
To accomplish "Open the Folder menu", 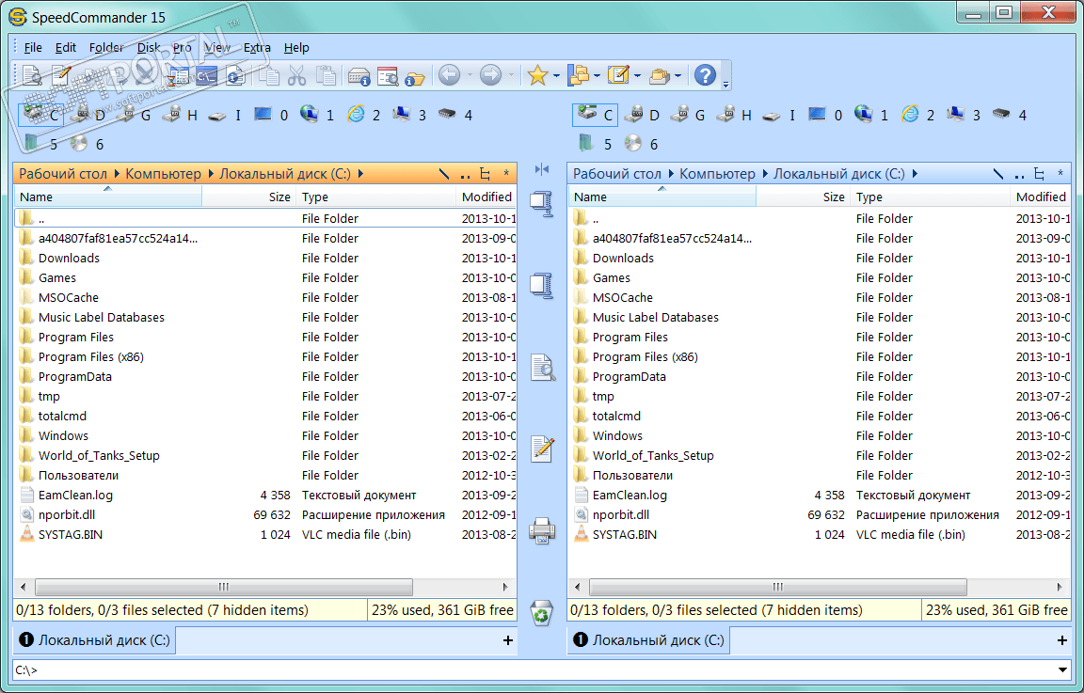I will pyautogui.click(x=106, y=48).
